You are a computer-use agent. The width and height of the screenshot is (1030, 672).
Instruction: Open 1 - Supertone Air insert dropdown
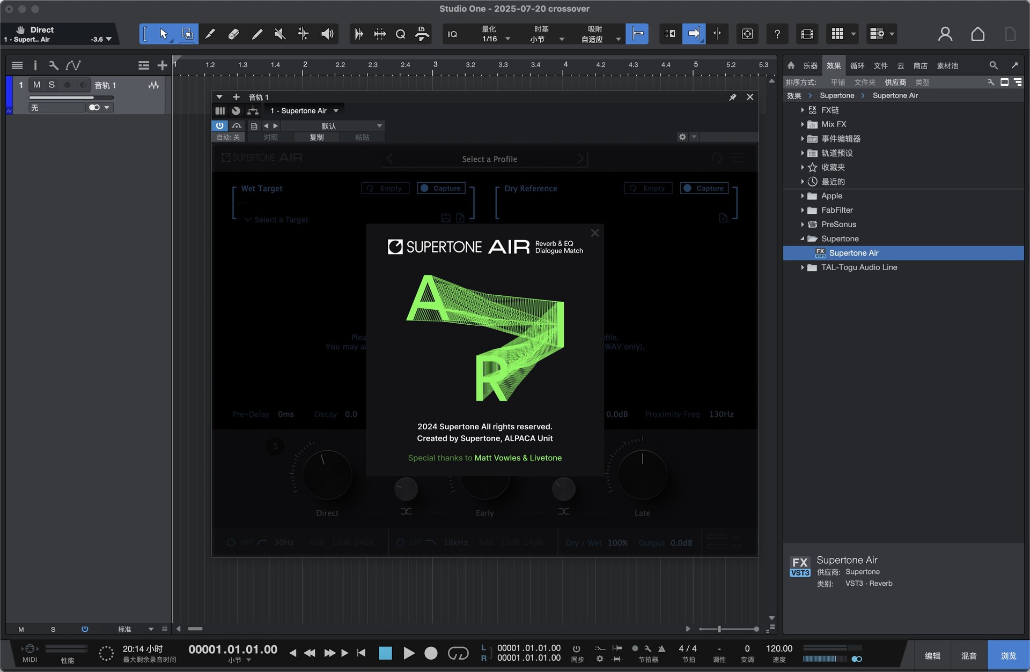304,110
